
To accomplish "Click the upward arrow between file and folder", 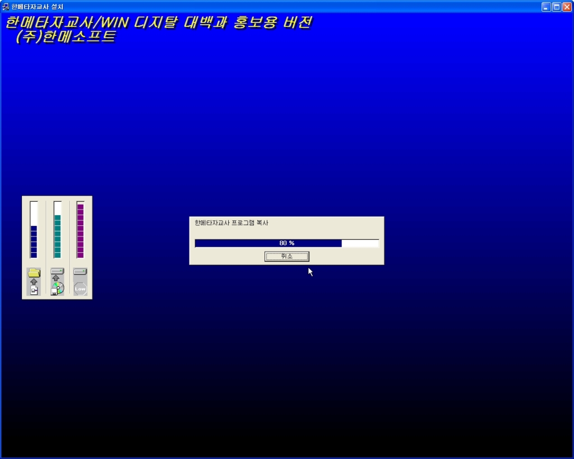I will coord(34,281).
